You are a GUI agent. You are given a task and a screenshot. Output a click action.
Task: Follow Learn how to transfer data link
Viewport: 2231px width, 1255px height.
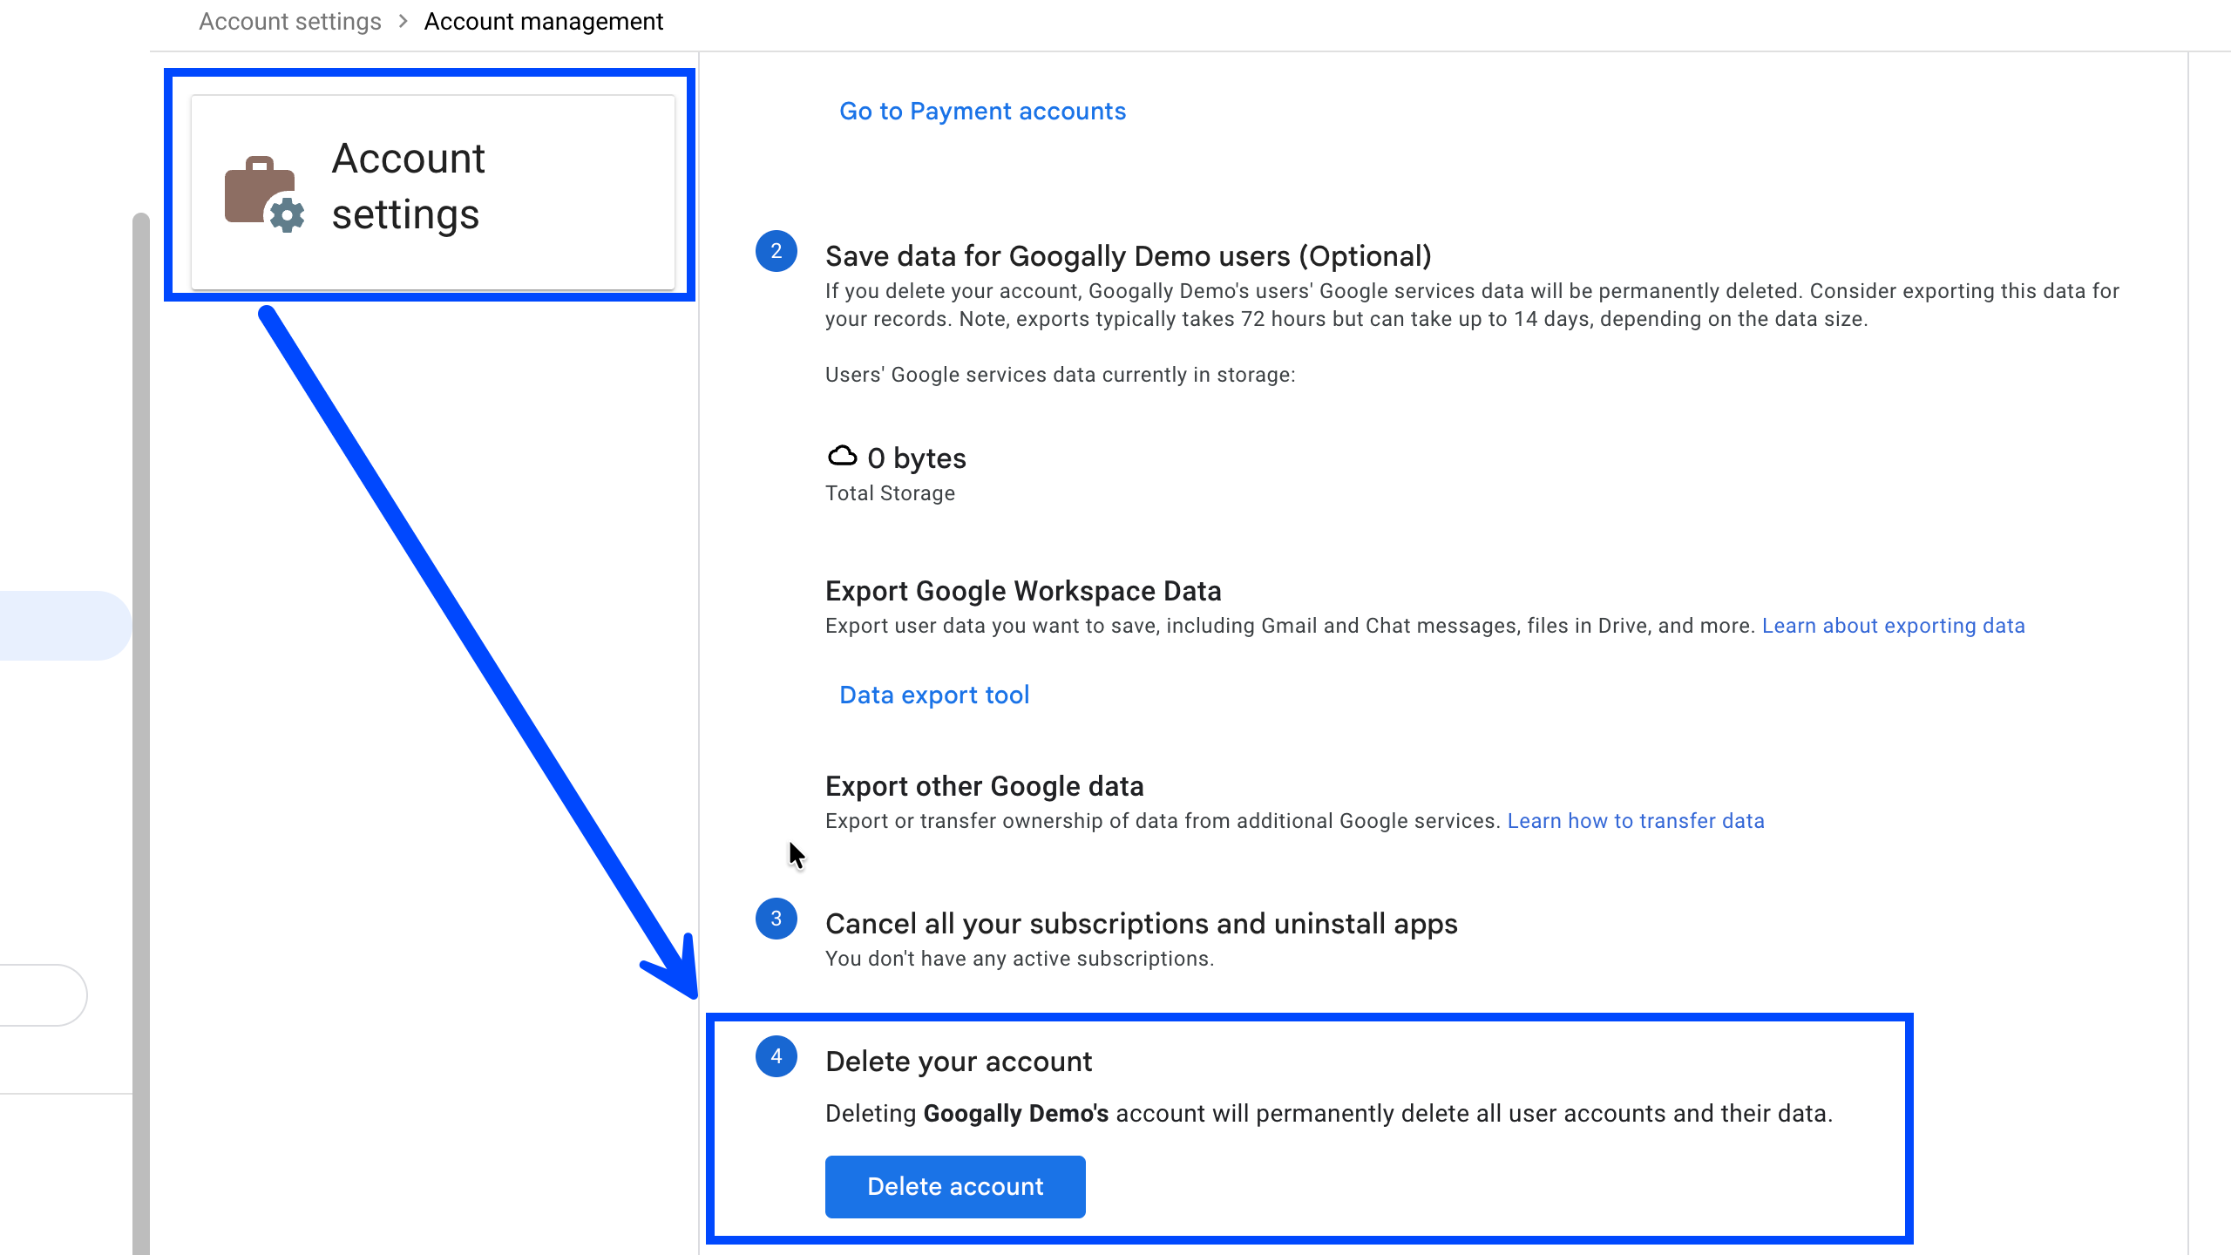pos(1635,821)
